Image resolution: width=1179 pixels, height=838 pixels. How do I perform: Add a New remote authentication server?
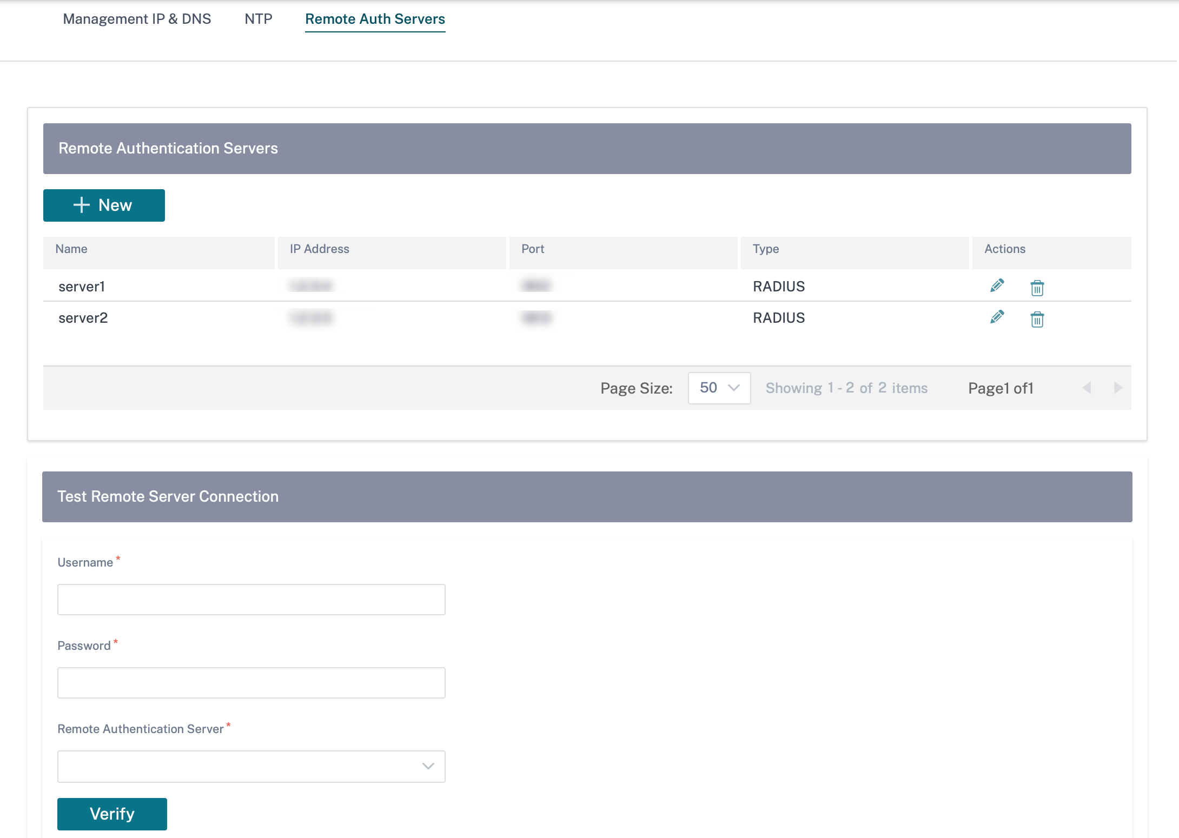click(104, 205)
